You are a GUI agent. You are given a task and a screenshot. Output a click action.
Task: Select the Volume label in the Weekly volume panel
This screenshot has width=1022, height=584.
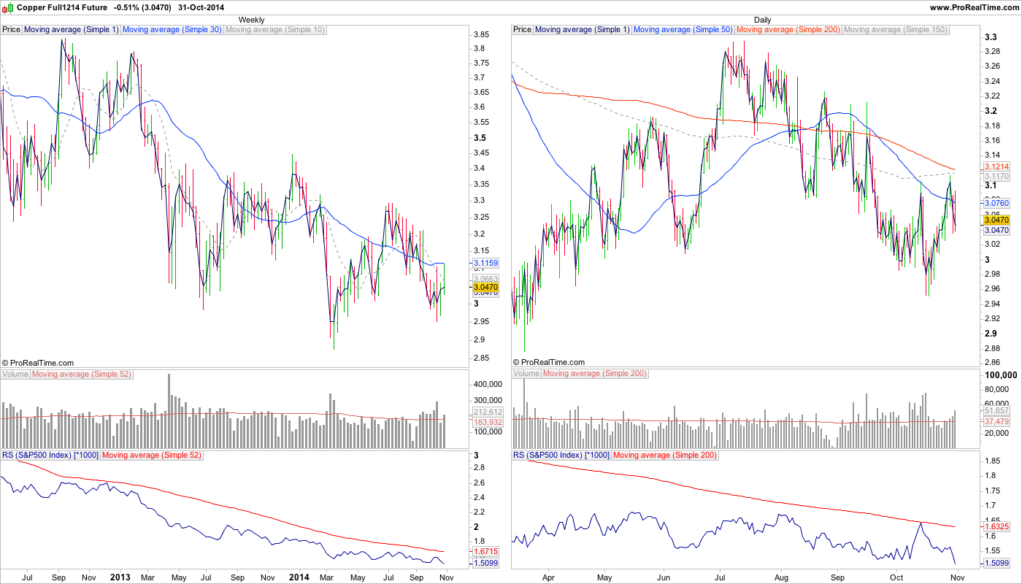coord(15,374)
